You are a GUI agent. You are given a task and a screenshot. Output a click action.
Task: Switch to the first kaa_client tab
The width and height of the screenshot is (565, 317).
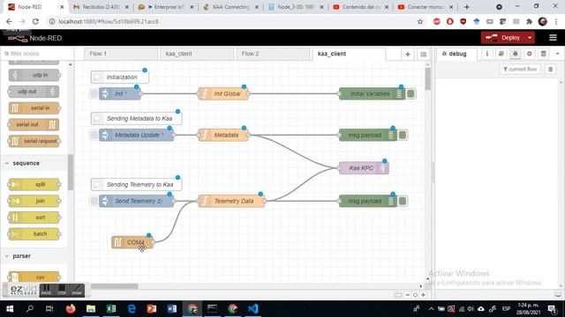click(197, 54)
